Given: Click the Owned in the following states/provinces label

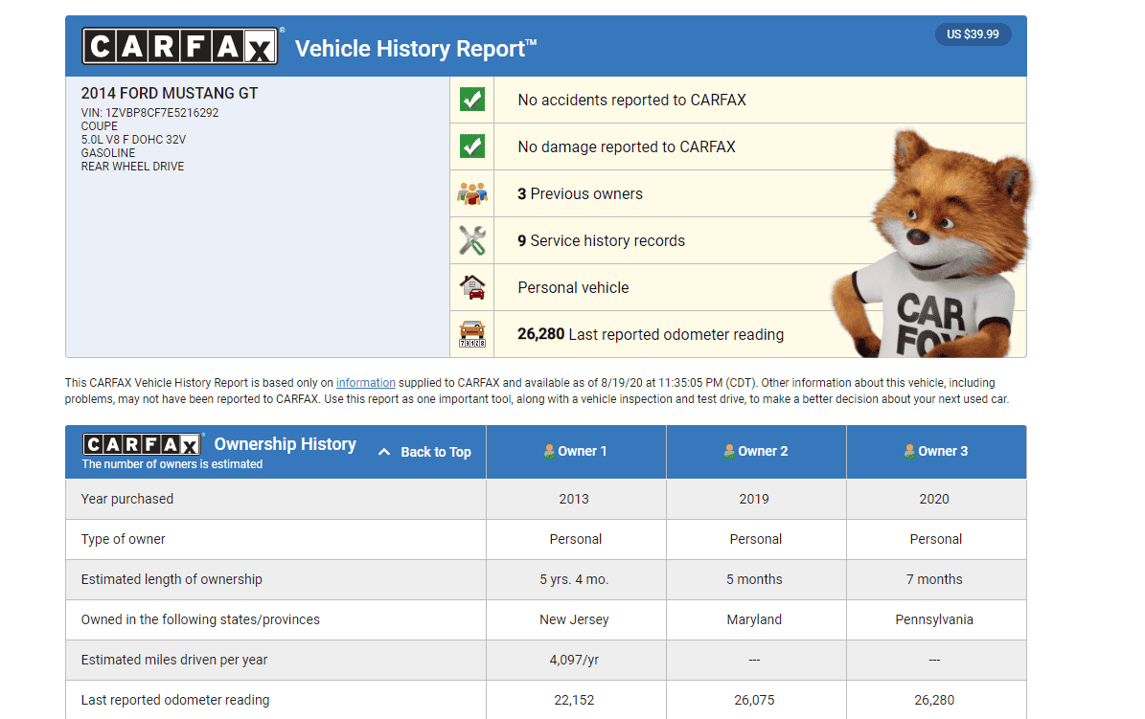Looking at the screenshot, I should point(200,619).
